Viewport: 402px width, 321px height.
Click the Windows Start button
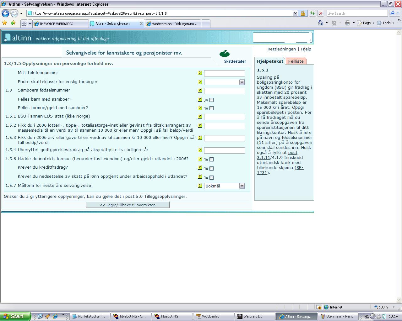[x=15, y=316]
